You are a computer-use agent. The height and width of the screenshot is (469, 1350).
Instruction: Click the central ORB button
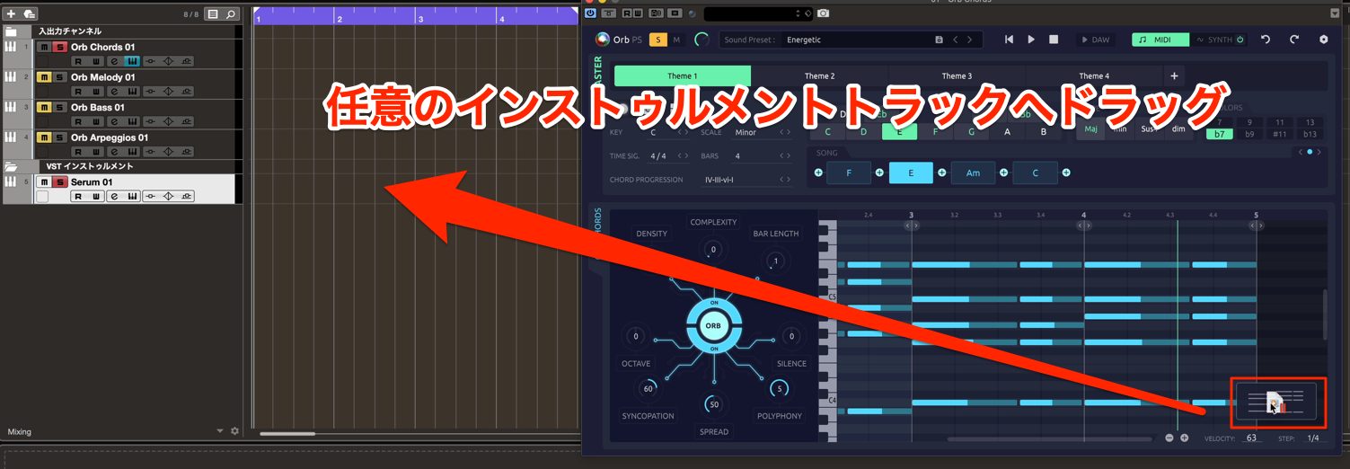[x=713, y=325]
